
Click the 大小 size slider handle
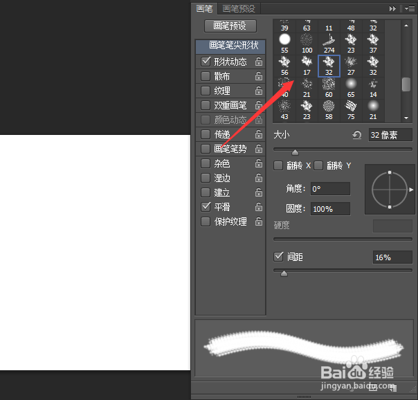tap(295, 152)
